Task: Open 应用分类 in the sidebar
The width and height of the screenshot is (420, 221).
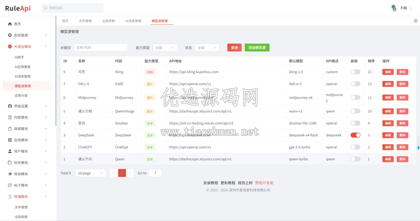Action: pyautogui.click(x=21, y=95)
